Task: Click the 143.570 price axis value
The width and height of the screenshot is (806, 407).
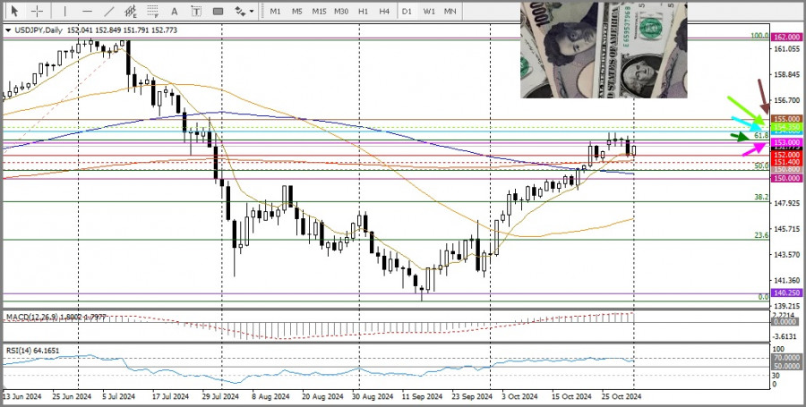Action: click(786, 255)
